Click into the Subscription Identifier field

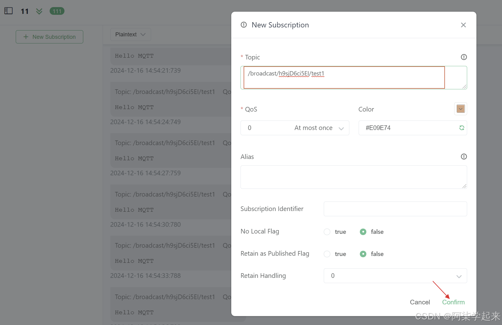pos(395,209)
